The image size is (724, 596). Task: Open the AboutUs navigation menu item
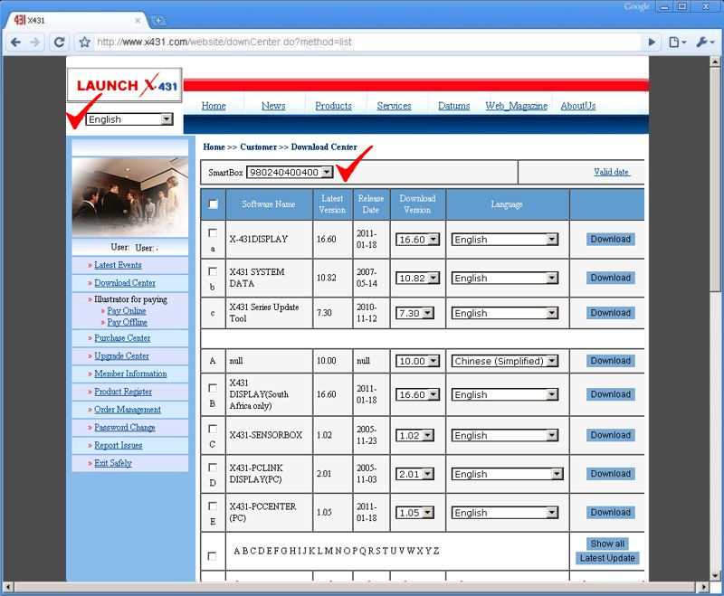(x=578, y=106)
